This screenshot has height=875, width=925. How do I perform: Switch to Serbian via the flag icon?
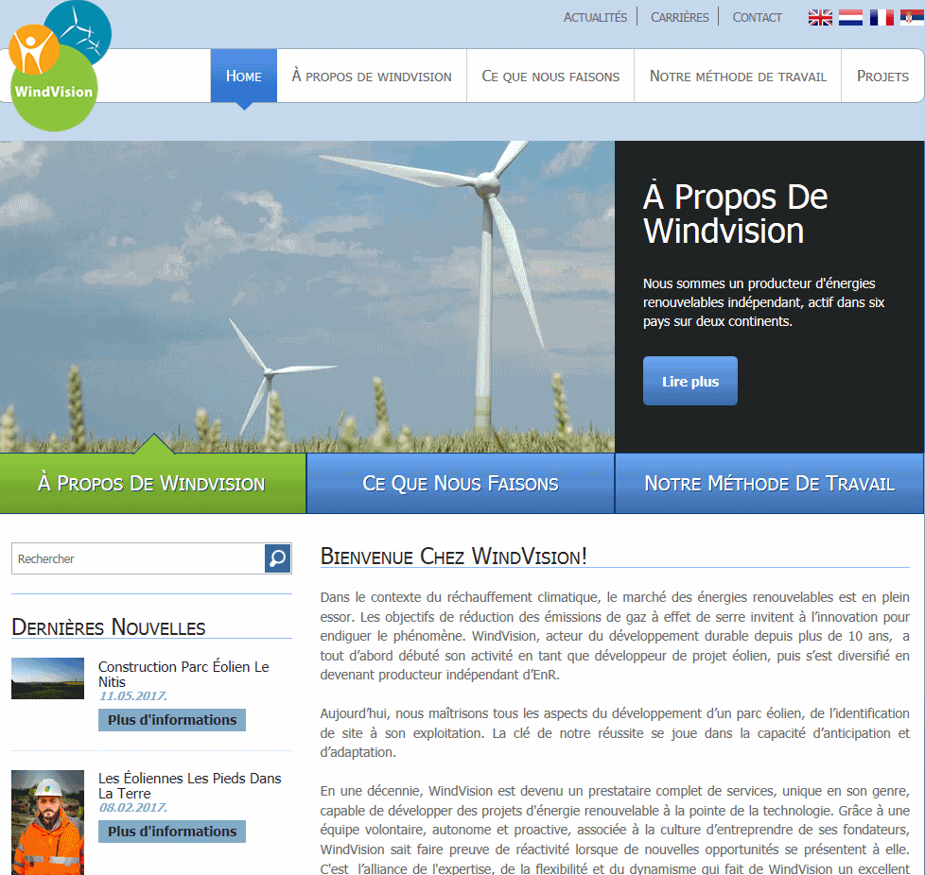tap(912, 18)
